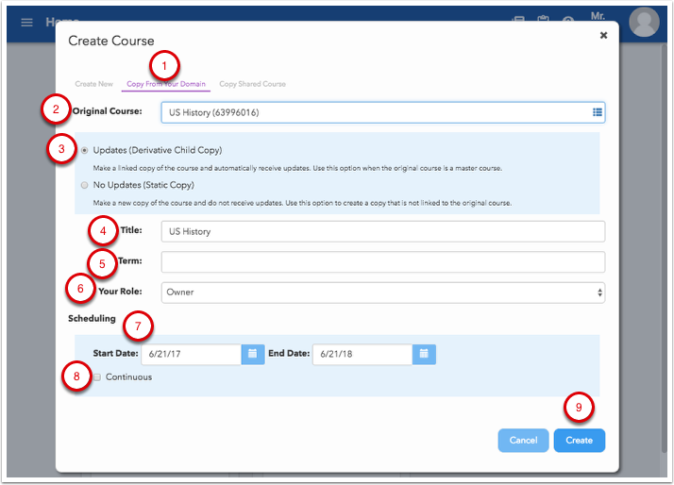This screenshot has height=485, width=674.
Task: Click the Create button
Action: (579, 441)
